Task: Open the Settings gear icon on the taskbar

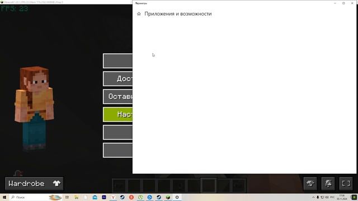Action: (177, 197)
